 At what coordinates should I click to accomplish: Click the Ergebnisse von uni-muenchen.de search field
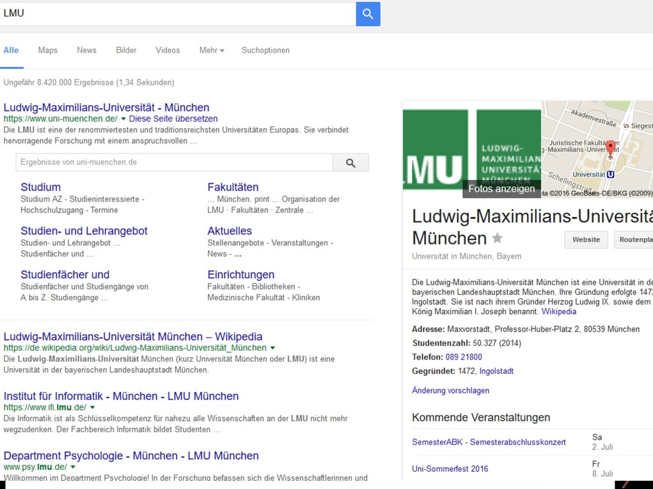(174, 162)
